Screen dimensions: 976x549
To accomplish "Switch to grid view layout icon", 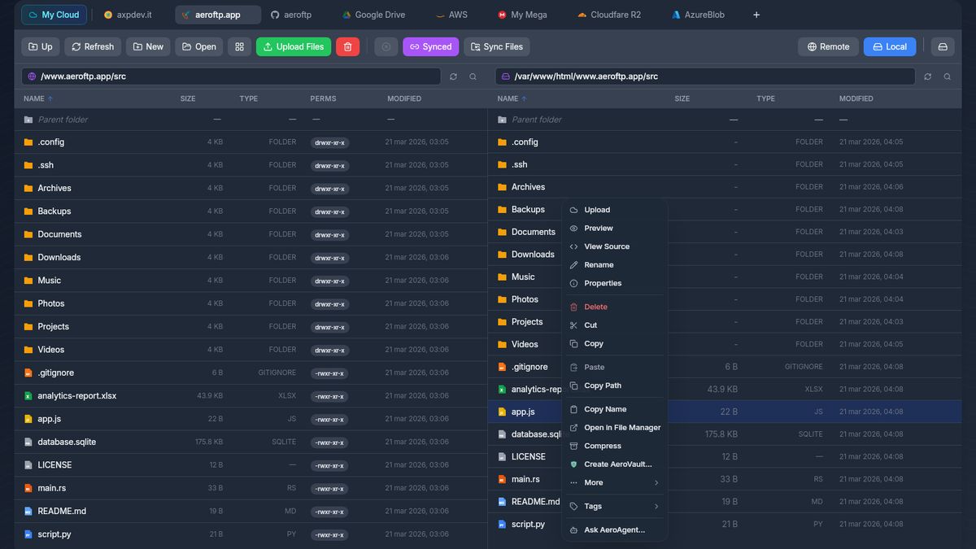I will (239, 47).
